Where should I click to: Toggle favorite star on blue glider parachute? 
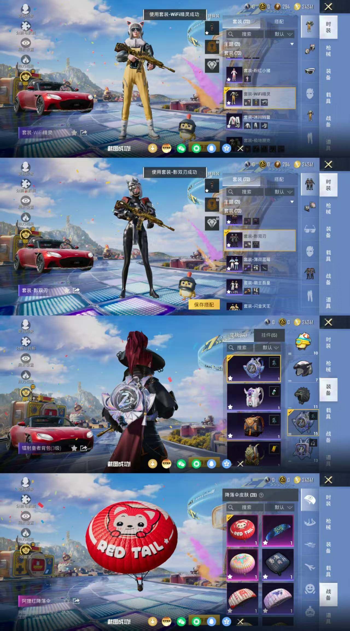coord(265,543)
